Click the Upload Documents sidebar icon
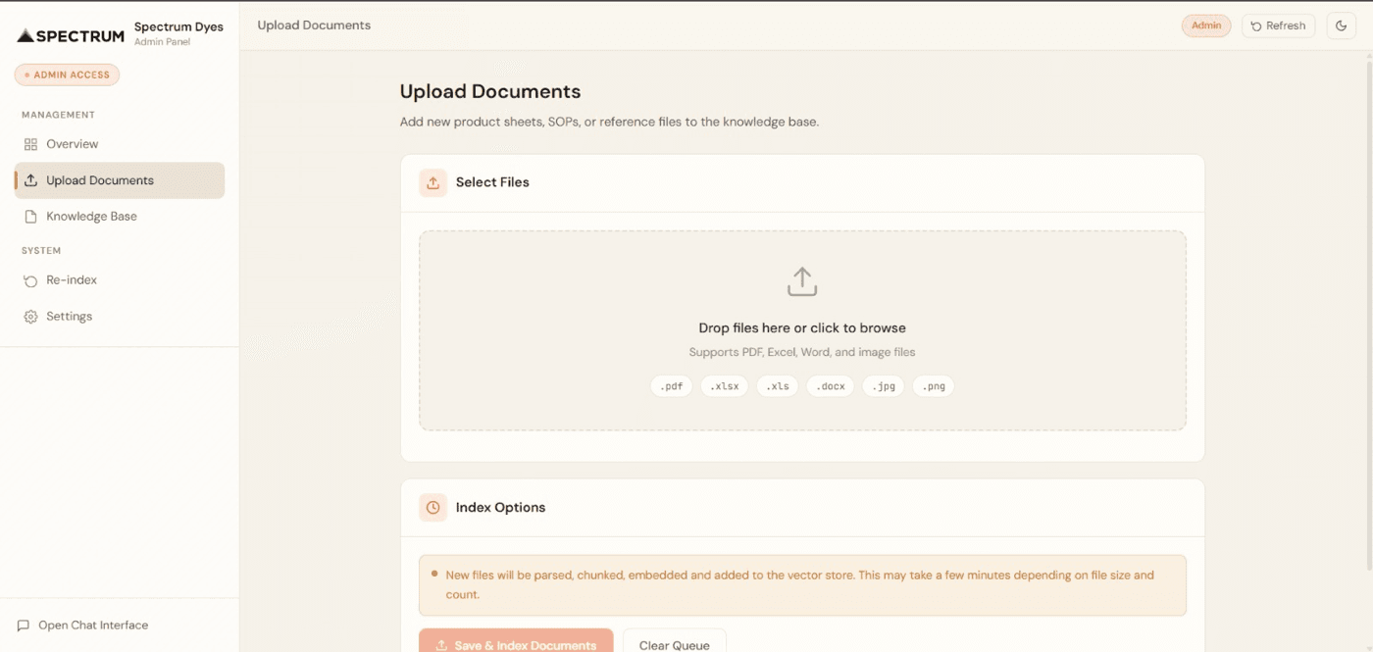The width and height of the screenshot is (1373, 652). (x=30, y=180)
